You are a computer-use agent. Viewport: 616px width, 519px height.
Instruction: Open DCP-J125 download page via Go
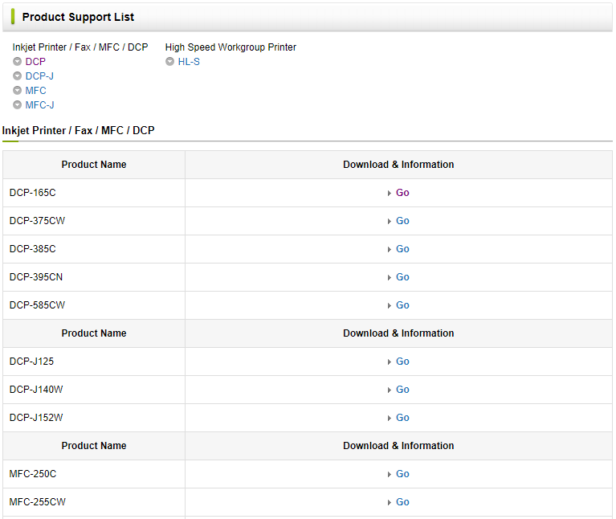tap(402, 362)
